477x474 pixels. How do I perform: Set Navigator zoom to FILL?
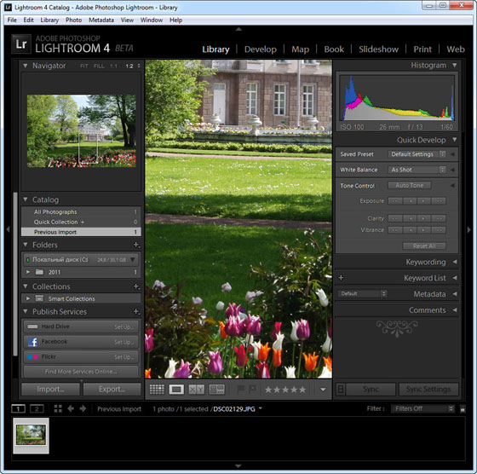pos(99,66)
